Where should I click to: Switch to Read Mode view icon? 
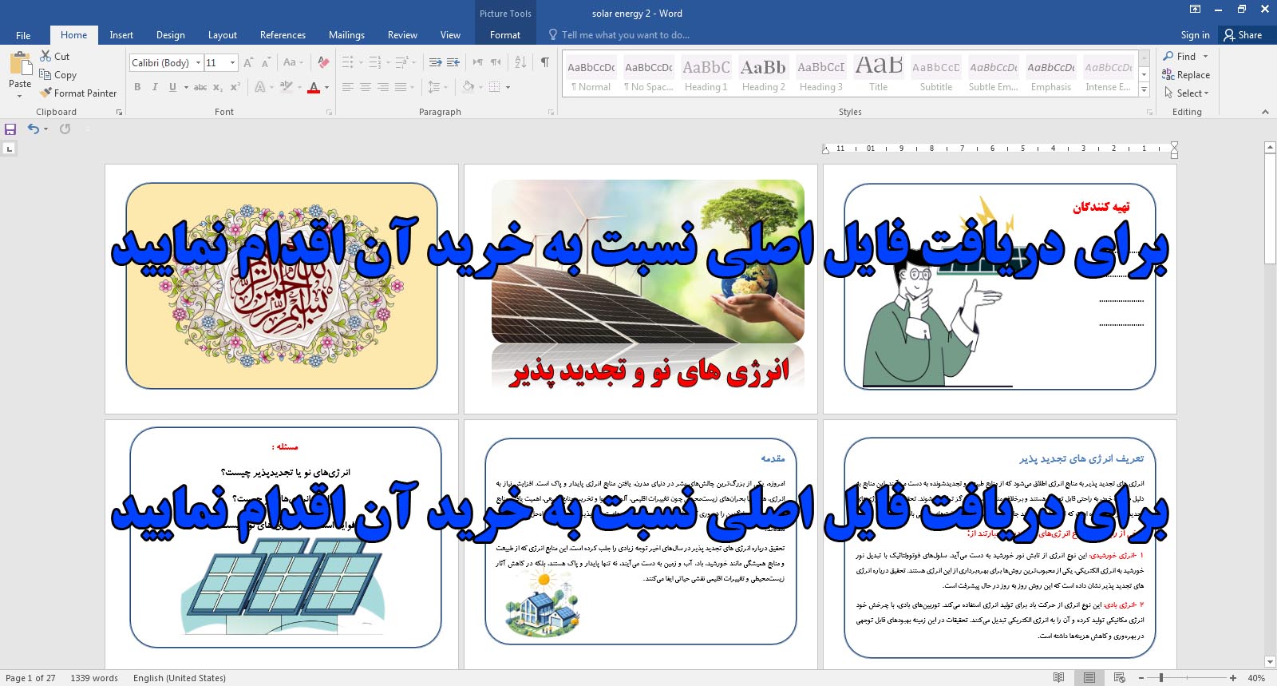click(x=1058, y=678)
